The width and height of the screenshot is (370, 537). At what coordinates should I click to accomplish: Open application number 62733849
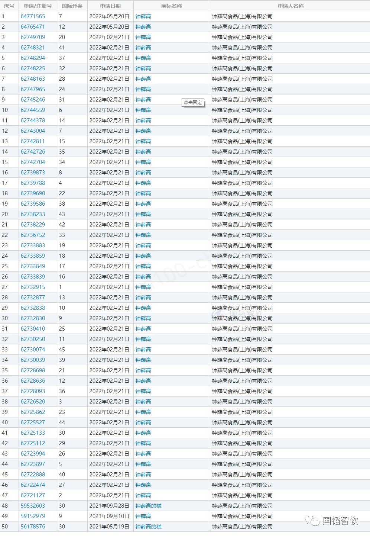coord(33,266)
